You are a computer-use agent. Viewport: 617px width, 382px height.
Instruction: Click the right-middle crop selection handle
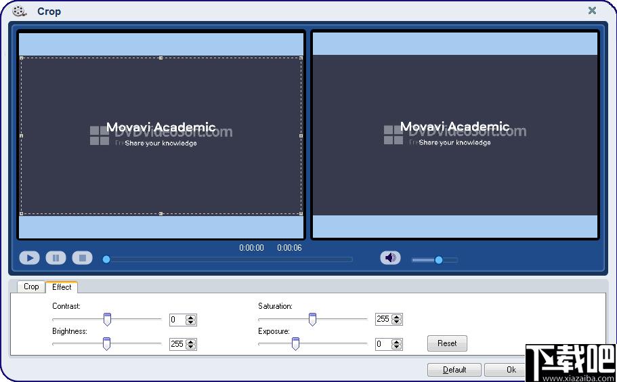coord(301,135)
